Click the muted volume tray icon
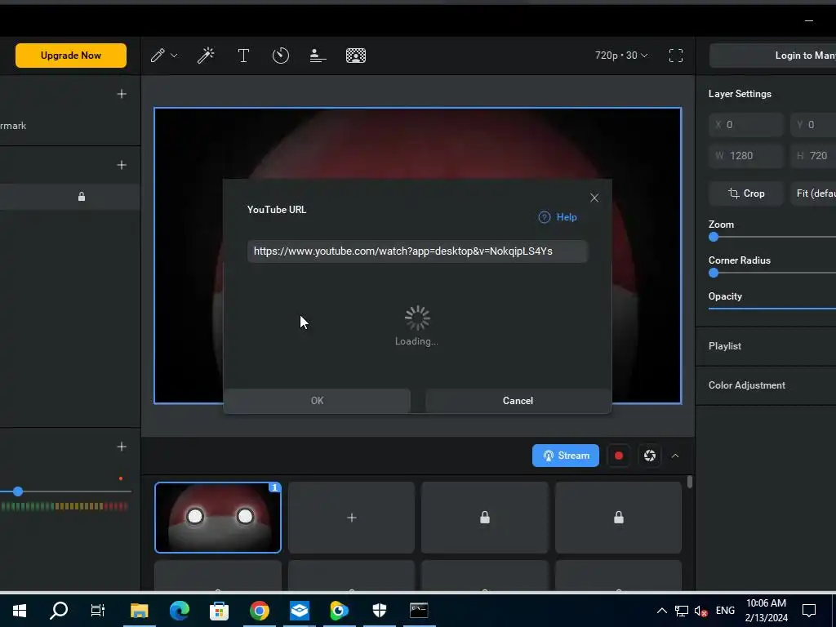This screenshot has width=836, height=627. coord(700,611)
